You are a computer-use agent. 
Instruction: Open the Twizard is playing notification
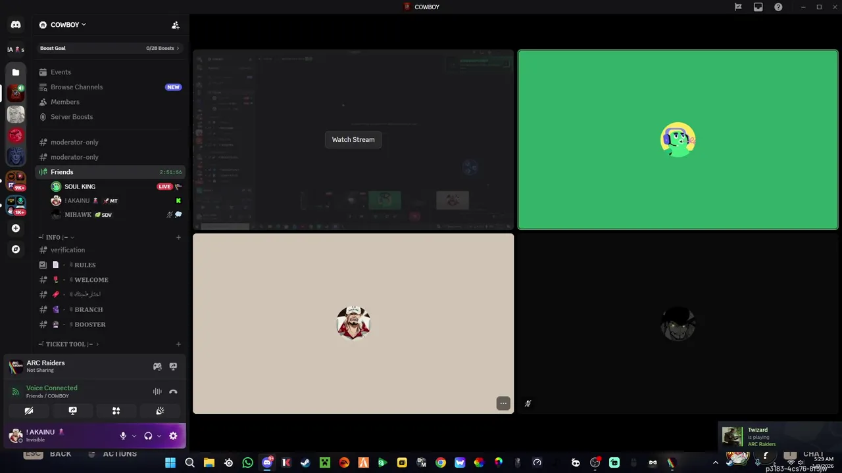(x=779, y=436)
